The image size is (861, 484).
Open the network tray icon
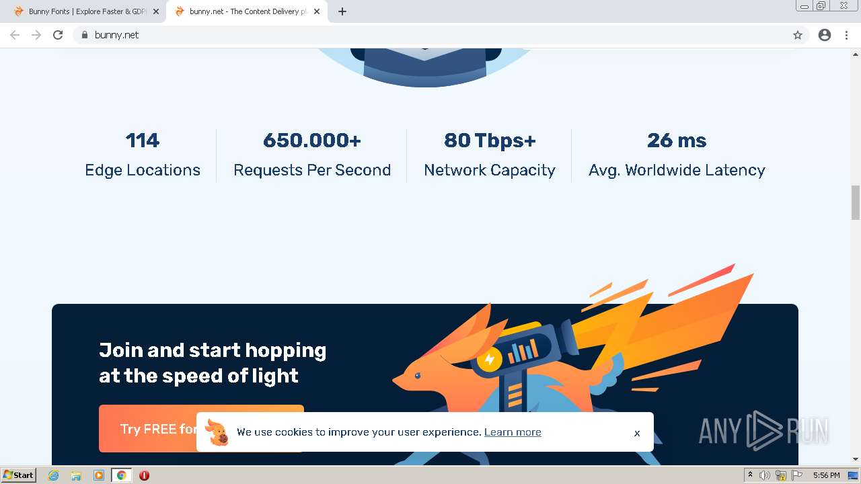point(781,475)
